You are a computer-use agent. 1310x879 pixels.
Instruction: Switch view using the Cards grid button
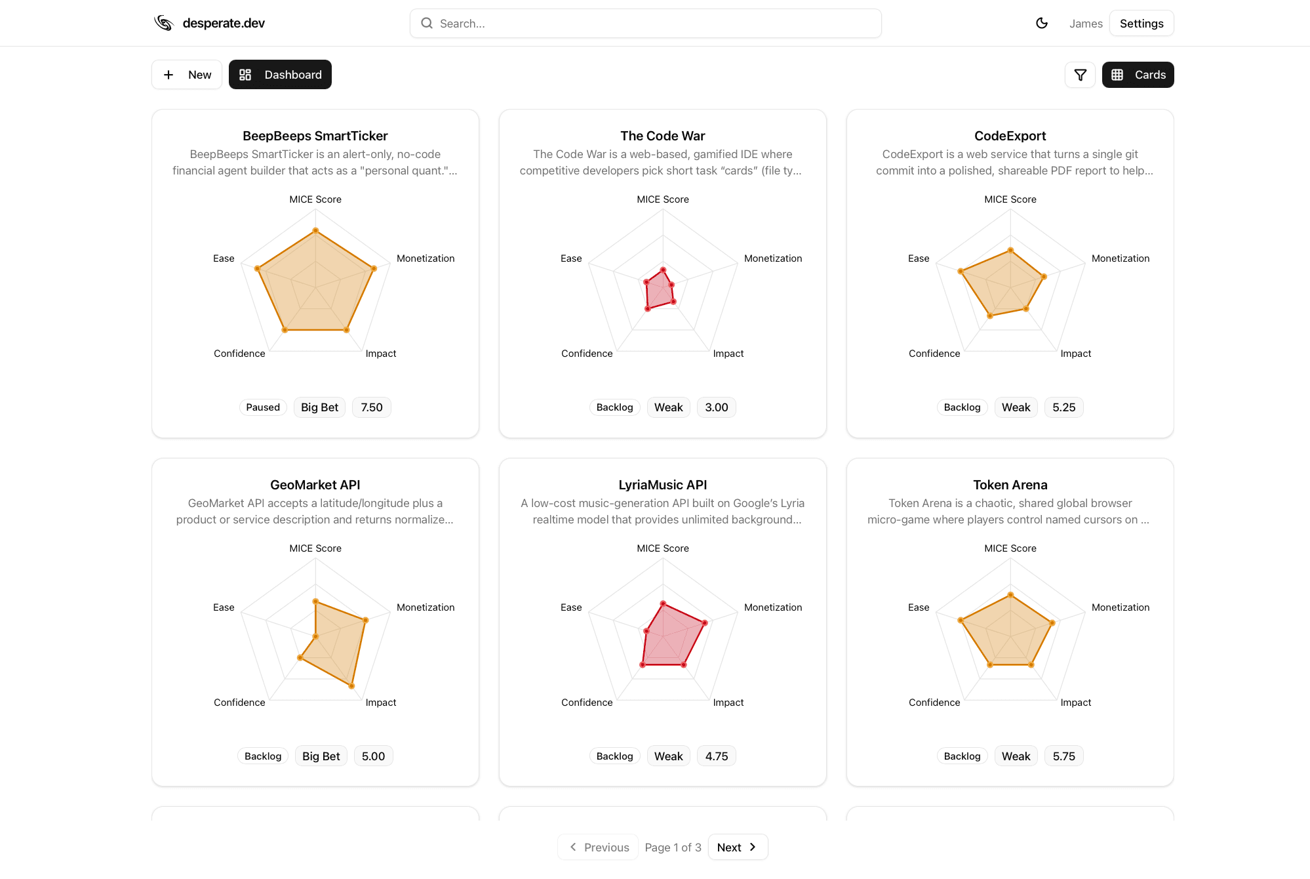pos(1138,75)
